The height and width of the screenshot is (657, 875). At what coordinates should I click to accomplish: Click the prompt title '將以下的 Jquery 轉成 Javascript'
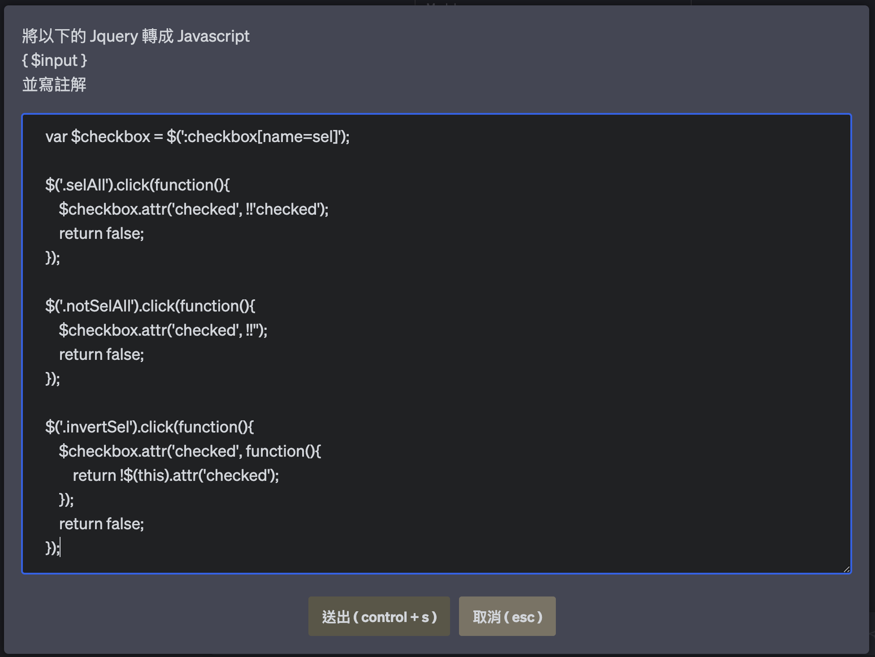pyautogui.click(x=136, y=36)
